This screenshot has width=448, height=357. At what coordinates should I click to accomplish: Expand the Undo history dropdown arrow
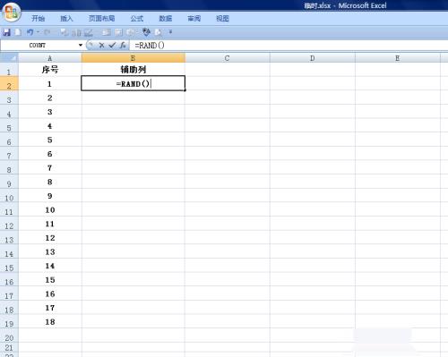pyautogui.click(x=38, y=32)
